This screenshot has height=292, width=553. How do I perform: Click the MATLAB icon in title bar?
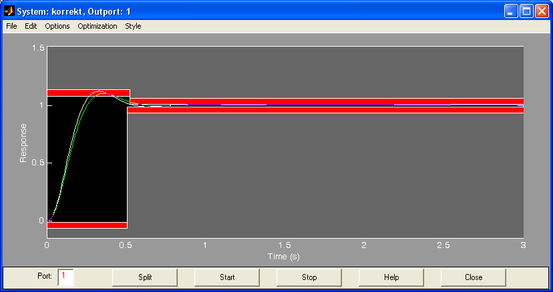coord(9,11)
